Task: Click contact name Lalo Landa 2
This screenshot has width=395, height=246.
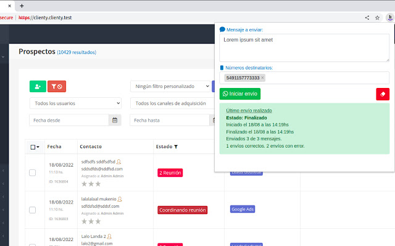Action: [x=93, y=236]
